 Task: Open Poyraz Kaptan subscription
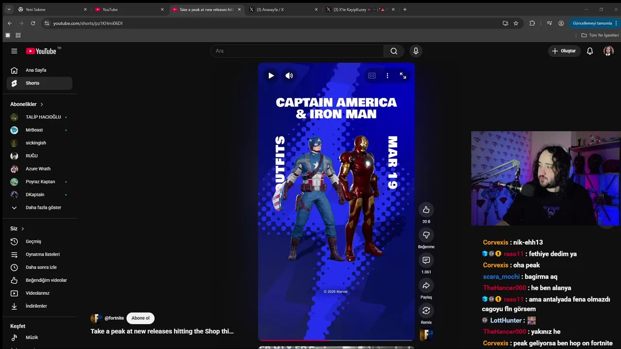pos(40,182)
